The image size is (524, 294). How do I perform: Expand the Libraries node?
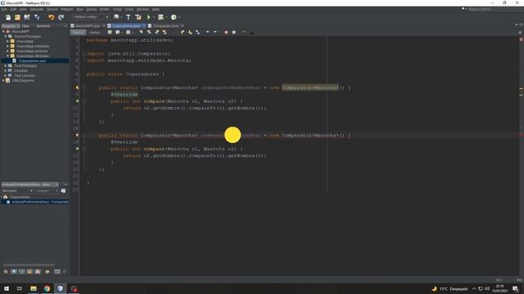click(6, 71)
